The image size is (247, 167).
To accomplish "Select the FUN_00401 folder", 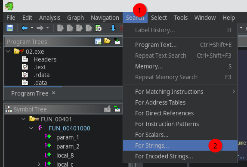I will [56, 119].
